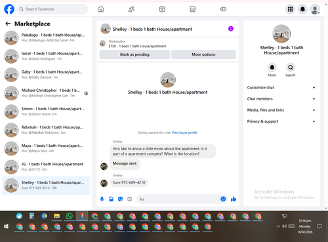This screenshot has width=328, height=242.
Task: Expand Chat members section
Action: coord(281,99)
